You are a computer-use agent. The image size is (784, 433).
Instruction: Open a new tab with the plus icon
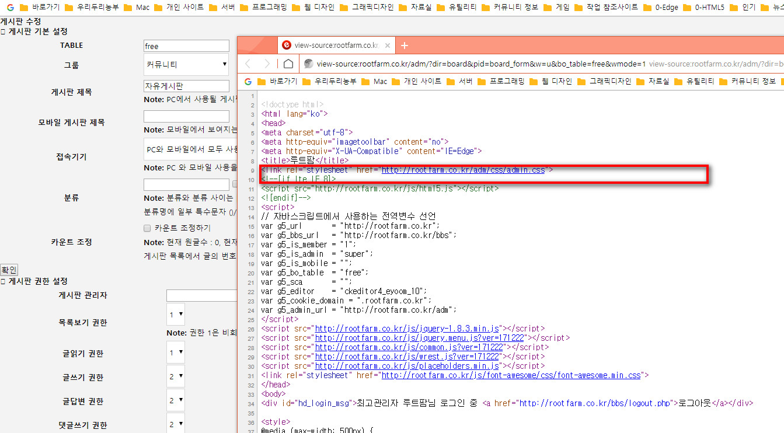pyautogui.click(x=404, y=46)
